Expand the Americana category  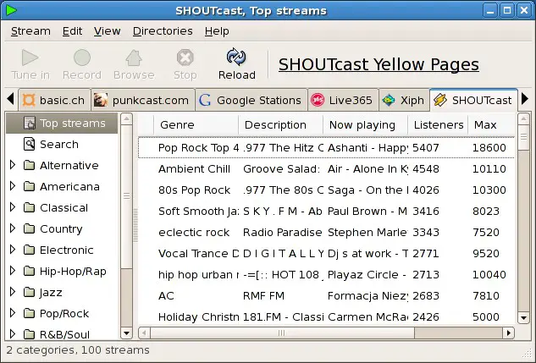click(x=13, y=186)
